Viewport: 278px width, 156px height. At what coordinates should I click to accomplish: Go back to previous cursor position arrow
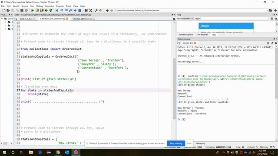tap(107, 10)
